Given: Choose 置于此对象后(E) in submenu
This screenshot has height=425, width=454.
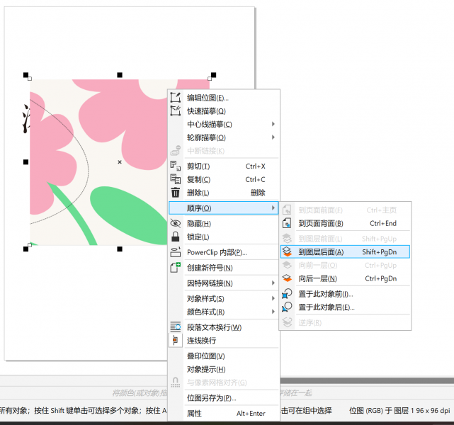Looking at the screenshot, I should coord(345,307).
